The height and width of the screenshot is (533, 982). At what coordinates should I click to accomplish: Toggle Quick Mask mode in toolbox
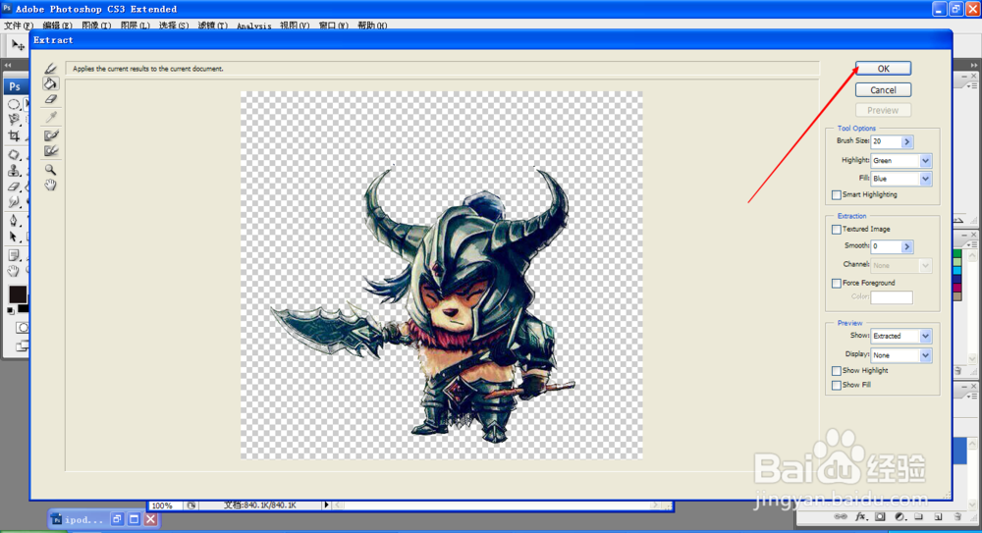coord(22,328)
